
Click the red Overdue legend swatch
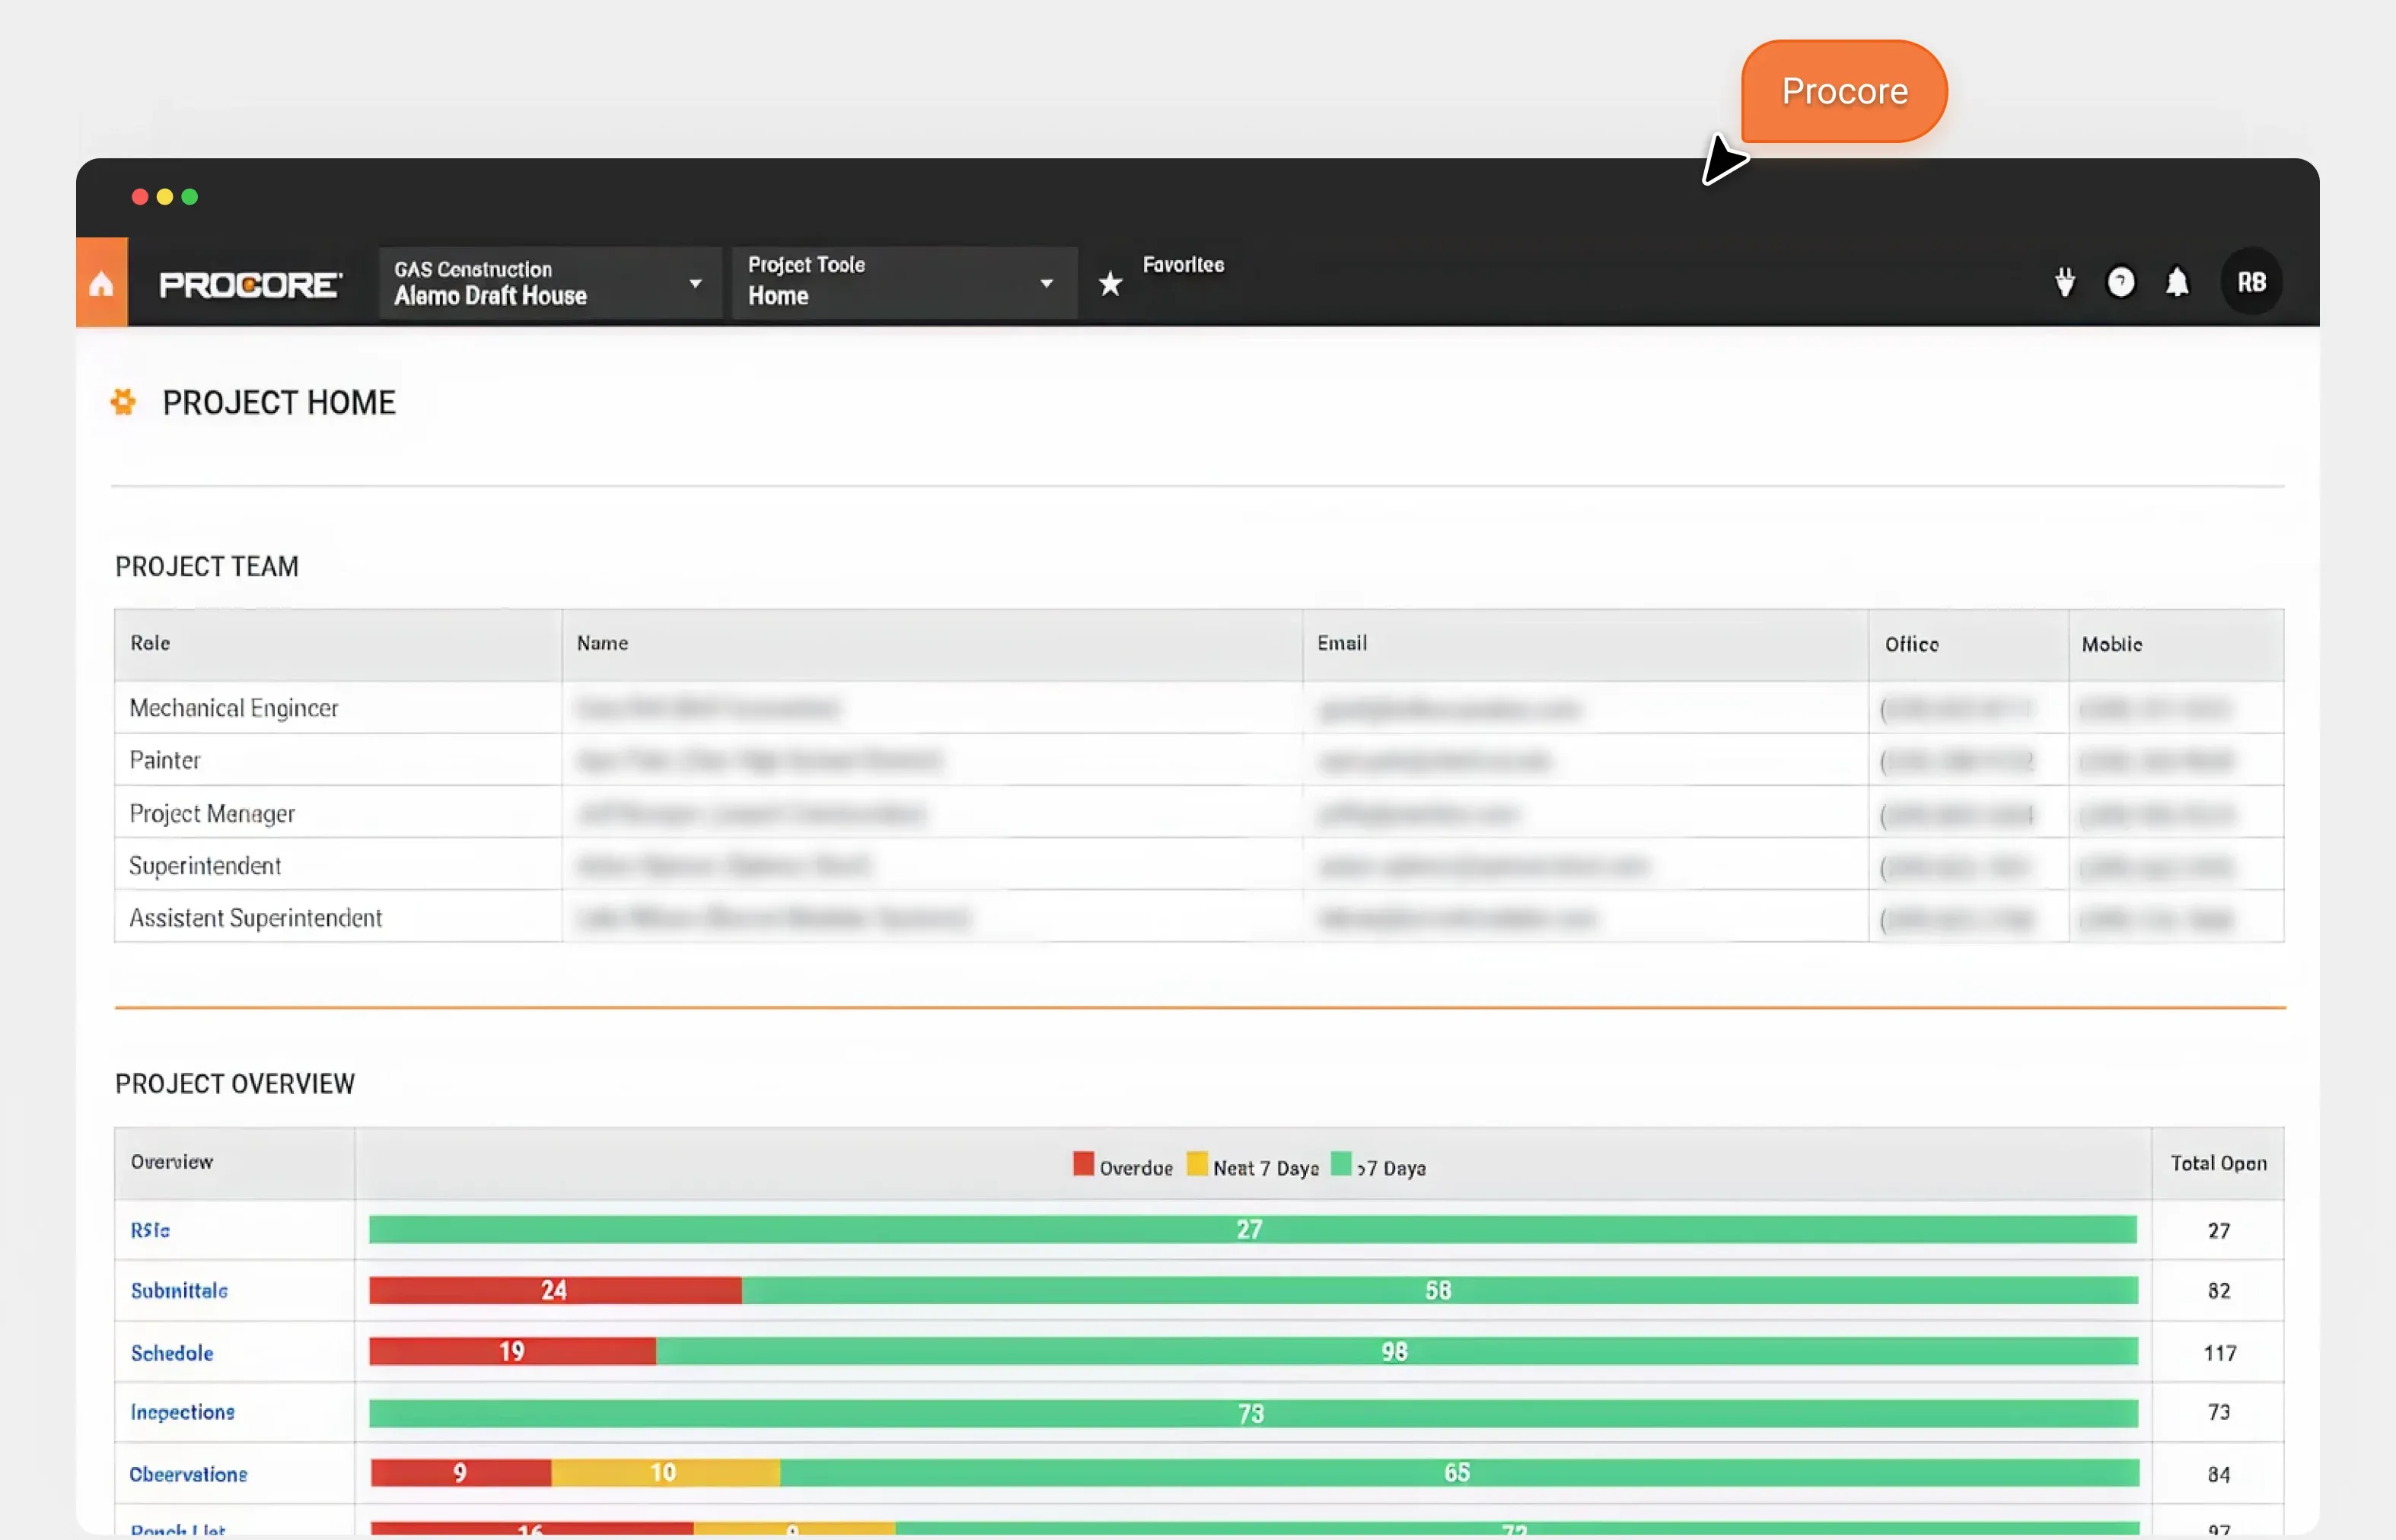(x=1084, y=1164)
